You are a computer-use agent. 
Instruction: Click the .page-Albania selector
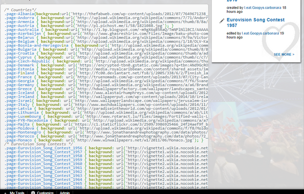pos(19,14)
